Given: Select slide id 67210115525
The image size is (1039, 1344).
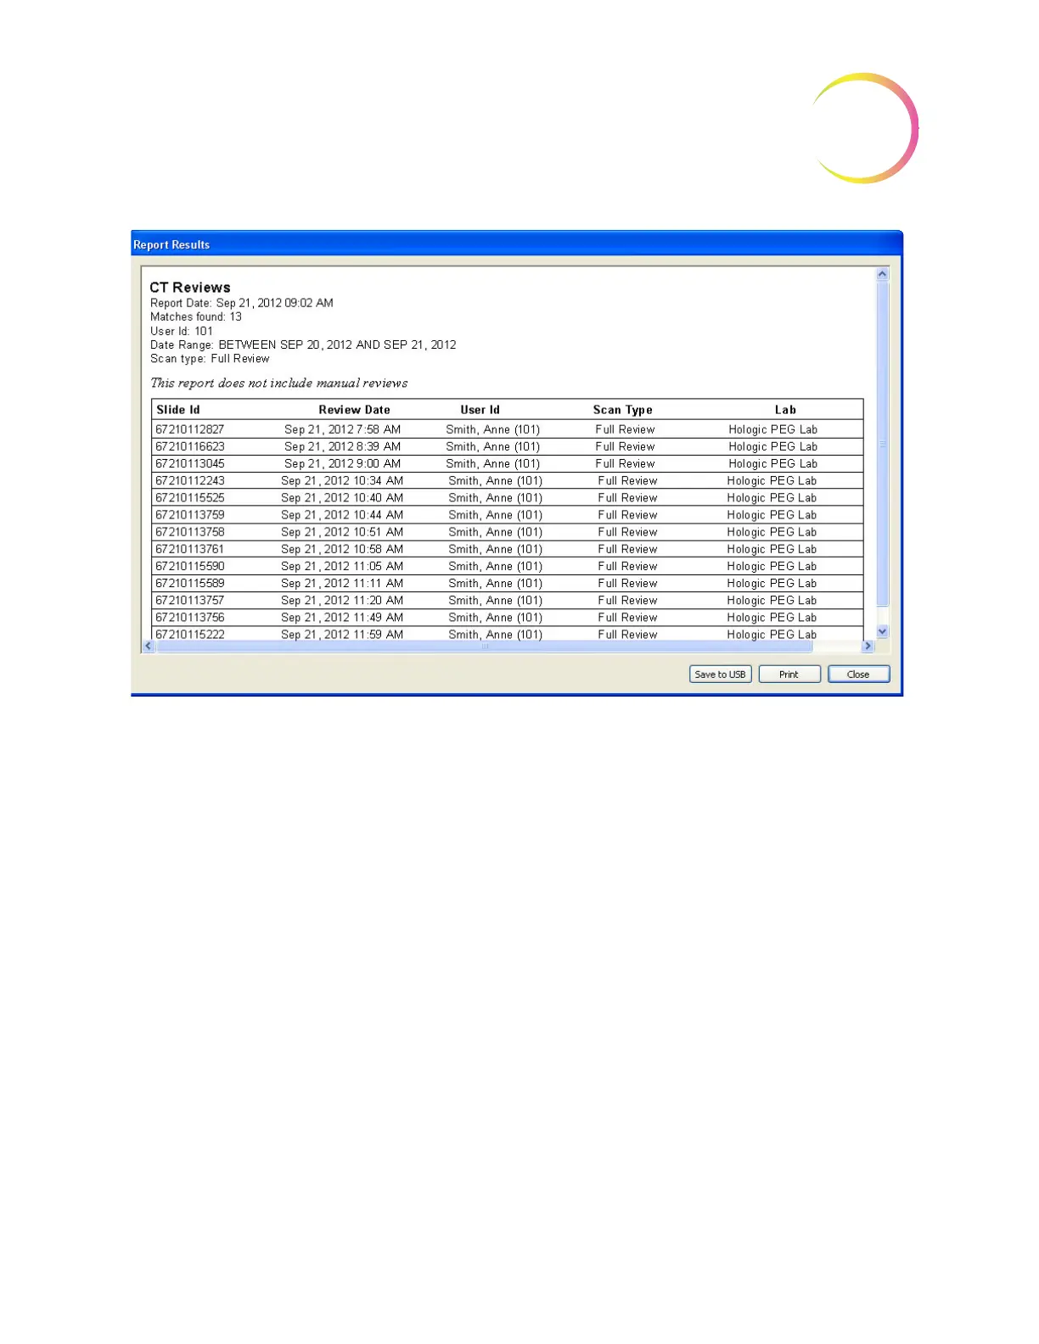Looking at the screenshot, I should [x=190, y=498].
